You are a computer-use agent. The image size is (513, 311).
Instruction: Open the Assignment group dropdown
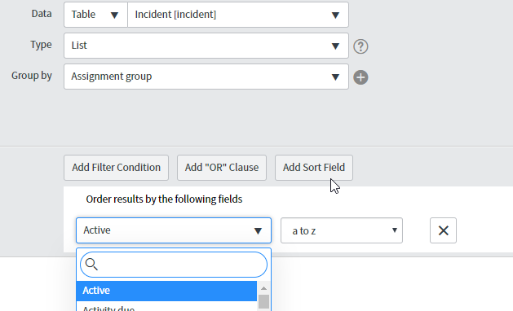point(206,77)
